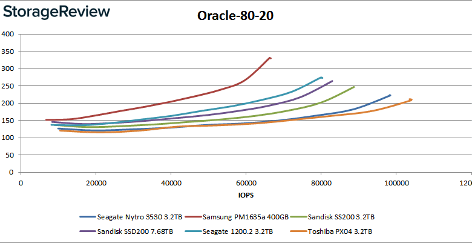Click the 300 y-axis label
Viewport: 472px width, 243px height.
(7, 68)
